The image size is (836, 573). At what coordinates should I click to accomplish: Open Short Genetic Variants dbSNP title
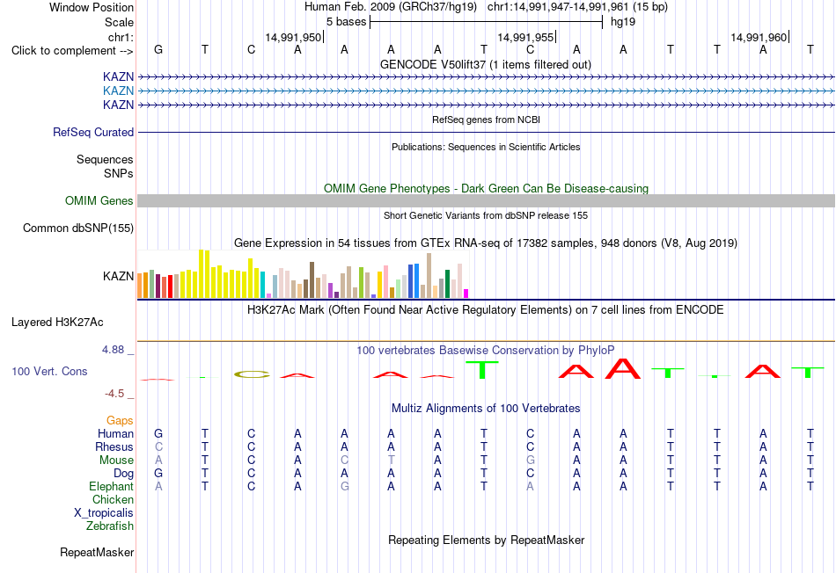[x=486, y=215]
